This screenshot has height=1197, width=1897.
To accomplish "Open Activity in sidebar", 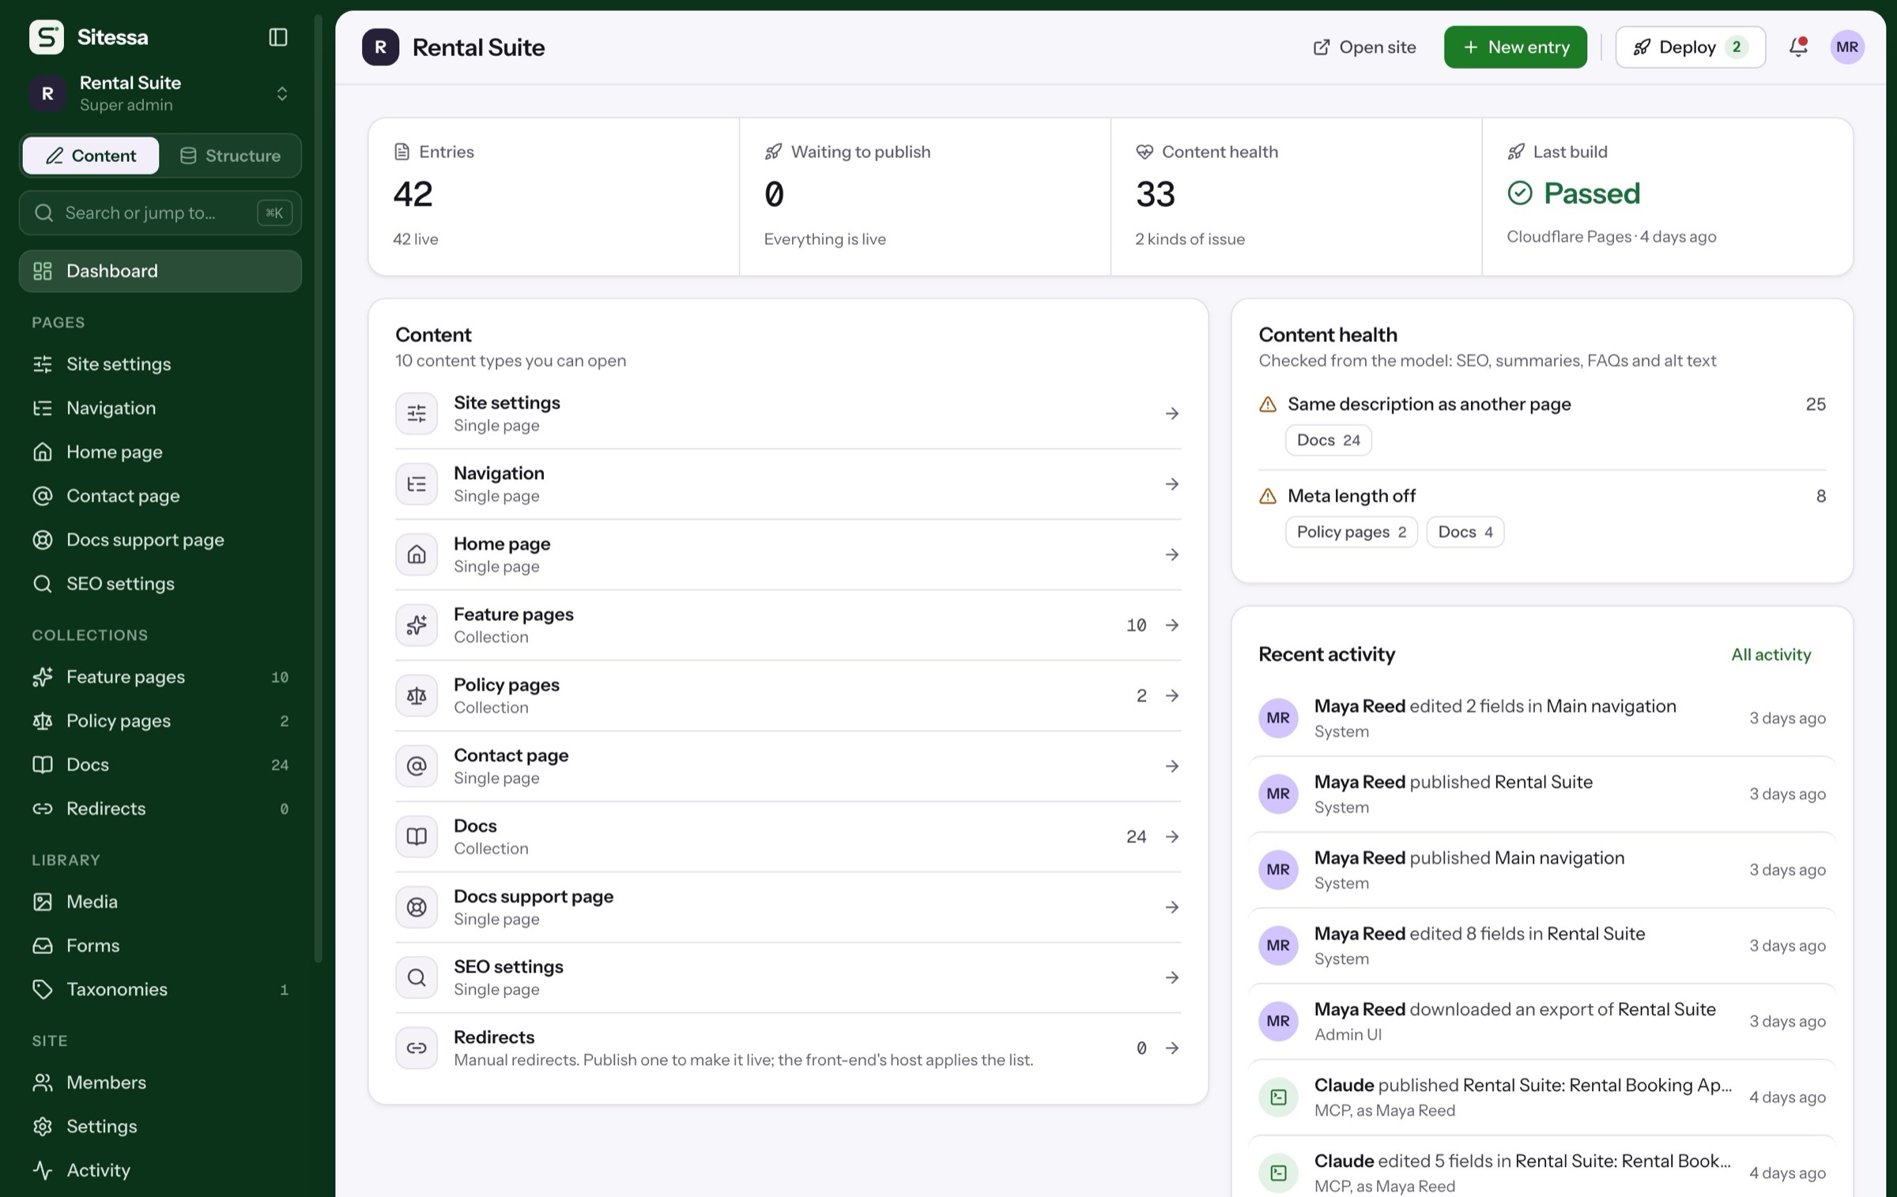I will pos(160,1170).
